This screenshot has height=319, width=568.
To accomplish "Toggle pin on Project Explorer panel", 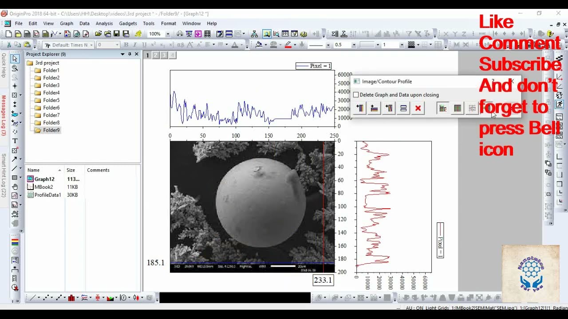I will [130, 54].
